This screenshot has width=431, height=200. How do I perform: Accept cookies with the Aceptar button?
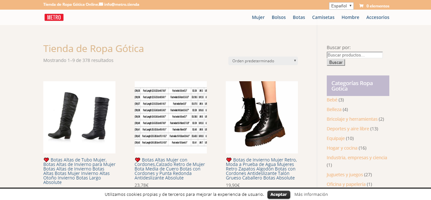click(278, 194)
